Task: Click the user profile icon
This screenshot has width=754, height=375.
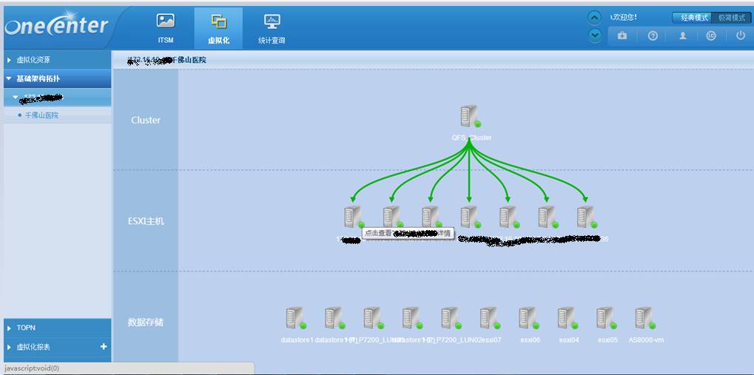Action: (x=682, y=36)
